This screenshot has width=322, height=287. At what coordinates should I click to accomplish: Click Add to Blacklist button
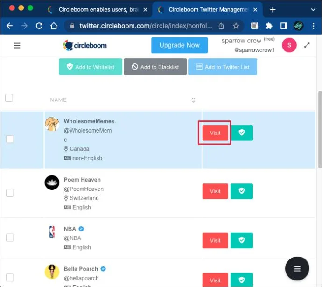[155, 67]
